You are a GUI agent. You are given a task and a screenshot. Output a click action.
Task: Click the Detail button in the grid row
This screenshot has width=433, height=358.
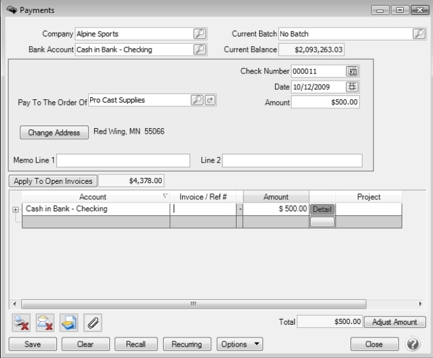322,209
